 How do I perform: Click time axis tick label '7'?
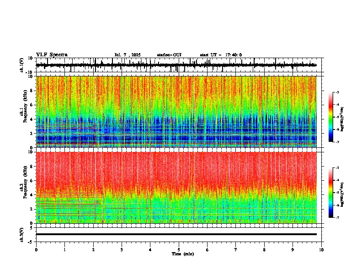tap(236, 250)
